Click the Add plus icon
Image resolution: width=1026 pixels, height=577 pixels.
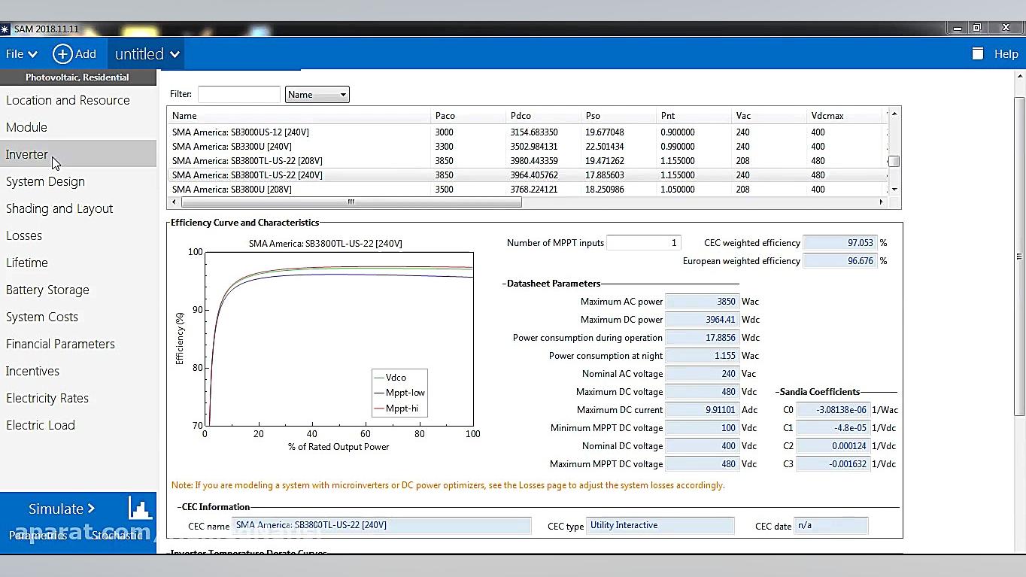coord(62,54)
